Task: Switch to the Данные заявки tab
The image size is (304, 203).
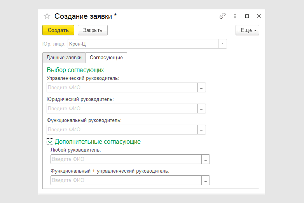Action: tap(64, 57)
